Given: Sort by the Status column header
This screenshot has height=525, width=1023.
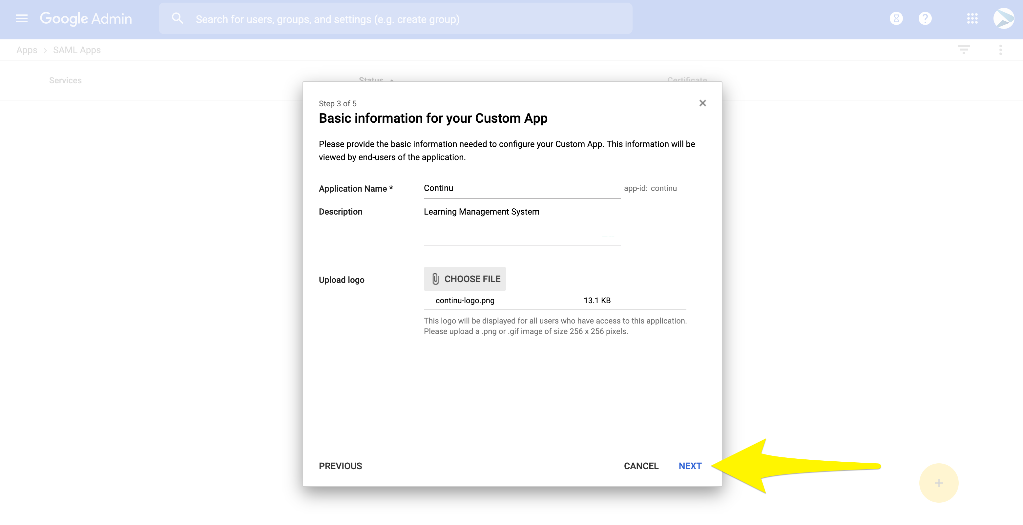Looking at the screenshot, I should (x=371, y=79).
